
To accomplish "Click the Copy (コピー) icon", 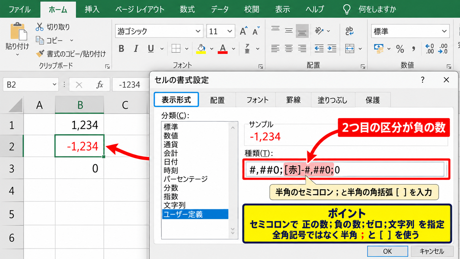I will click(40, 40).
